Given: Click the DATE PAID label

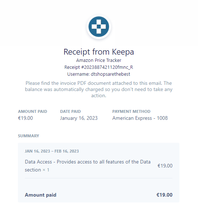Looking at the screenshot, I should point(70,111).
